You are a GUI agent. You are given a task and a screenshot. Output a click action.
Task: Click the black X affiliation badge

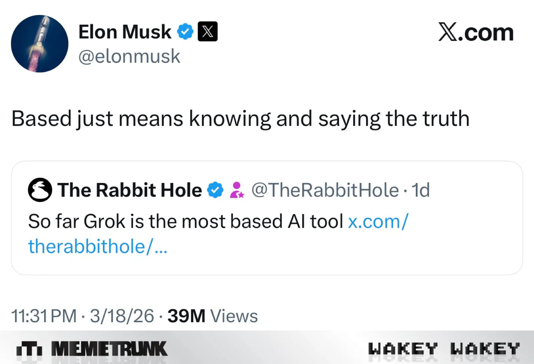tap(208, 32)
